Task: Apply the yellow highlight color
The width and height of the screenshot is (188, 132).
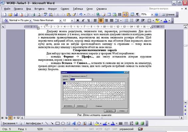Action: pyautogui.click(x=157, y=21)
